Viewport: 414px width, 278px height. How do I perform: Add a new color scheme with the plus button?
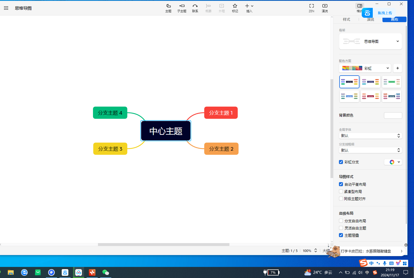click(397, 68)
